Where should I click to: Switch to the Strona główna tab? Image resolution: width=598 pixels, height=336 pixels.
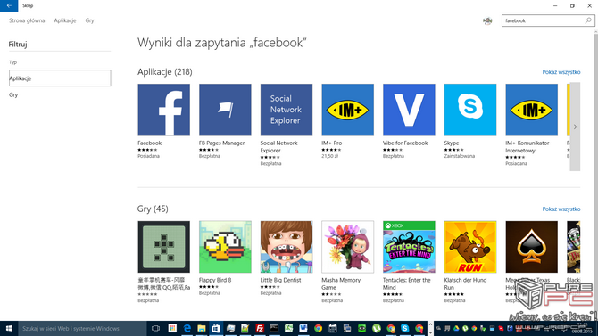point(27,20)
